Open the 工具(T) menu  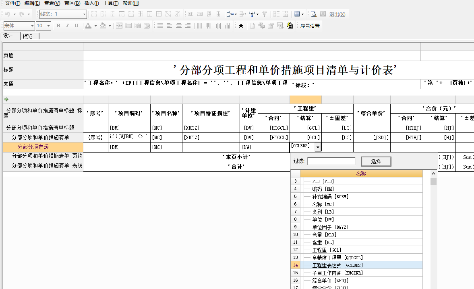[x=111, y=3]
